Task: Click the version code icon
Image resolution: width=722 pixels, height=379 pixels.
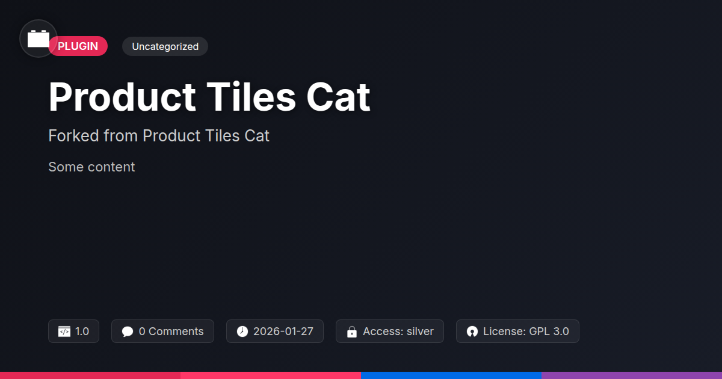Action: coord(64,331)
